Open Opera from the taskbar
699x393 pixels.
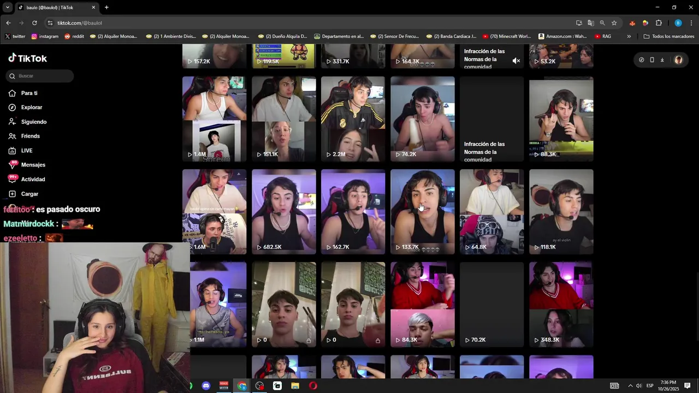point(313,386)
